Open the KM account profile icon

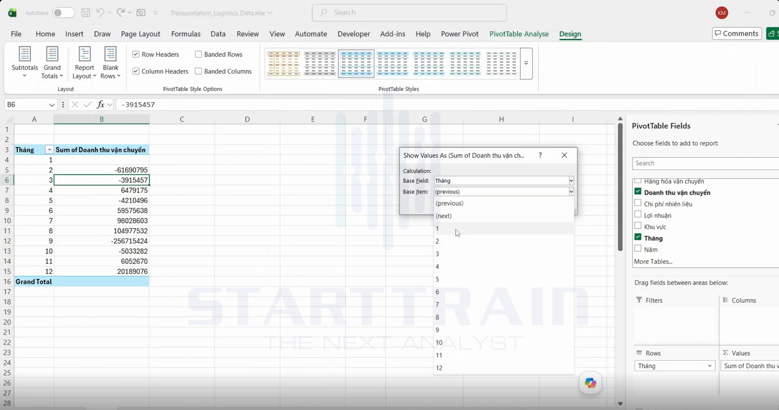click(722, 13)
